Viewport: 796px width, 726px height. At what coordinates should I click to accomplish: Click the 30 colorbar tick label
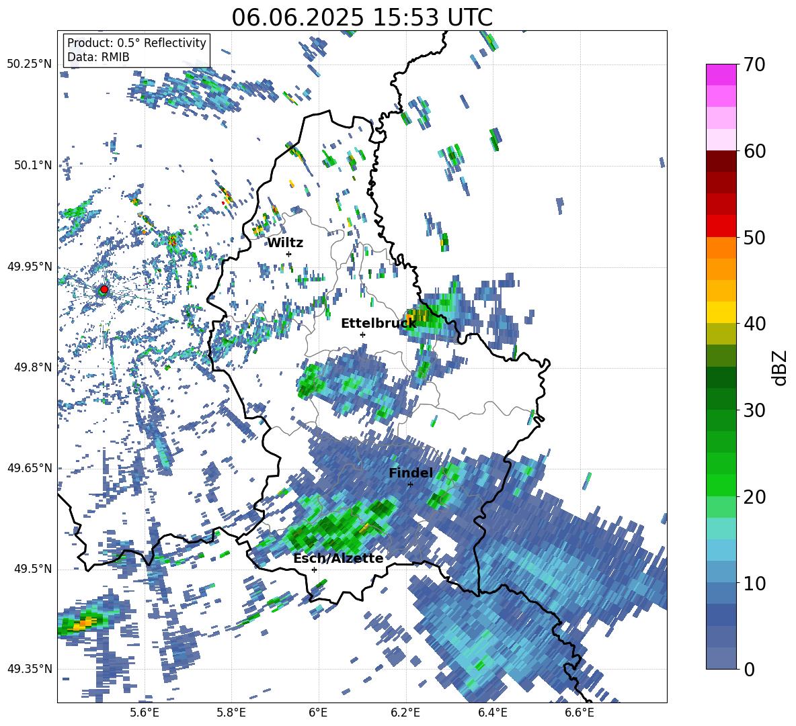coord(754,410)
